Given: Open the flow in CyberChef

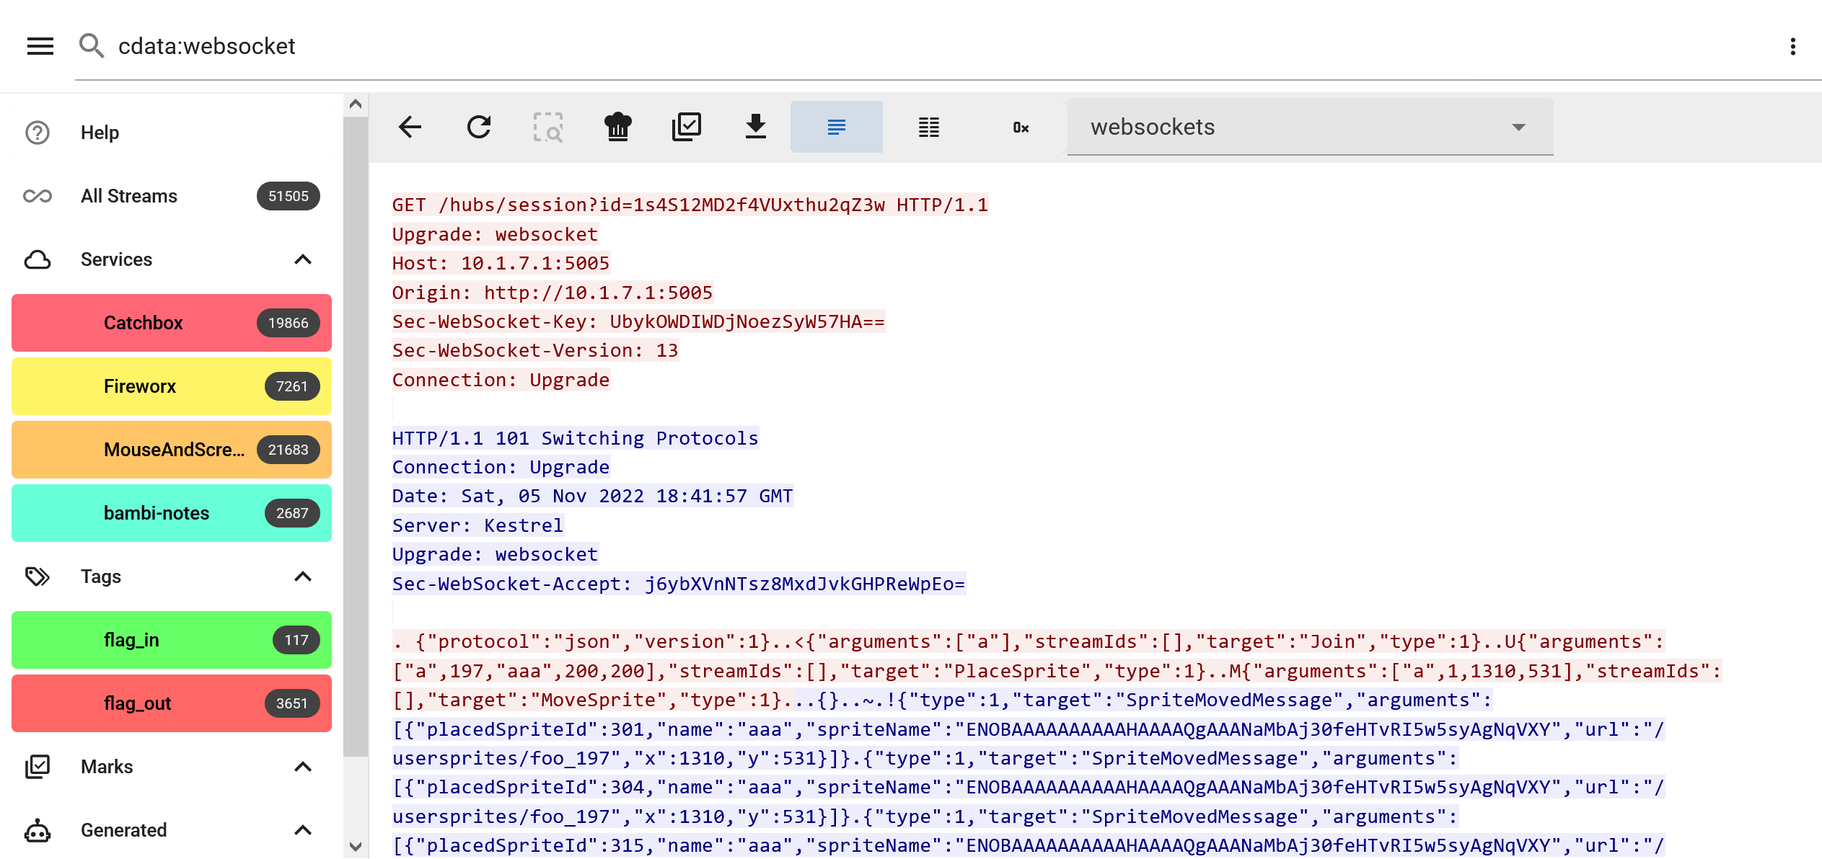Looking at the screenshot, I should [617, 127].
